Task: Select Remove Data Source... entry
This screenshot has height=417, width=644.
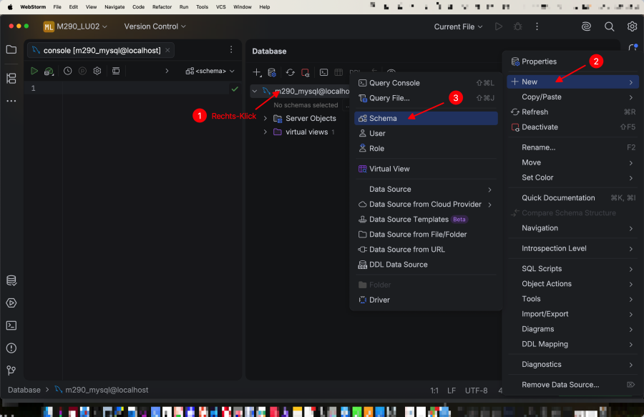Action: pos(572,385)
